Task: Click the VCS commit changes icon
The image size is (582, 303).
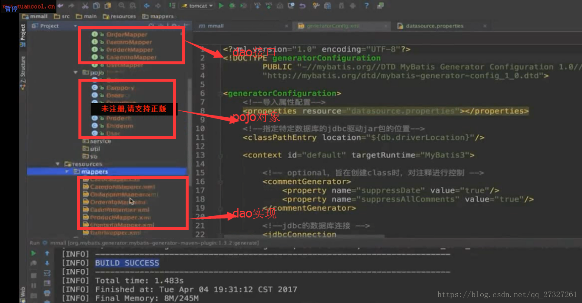Action: point(269,6)
